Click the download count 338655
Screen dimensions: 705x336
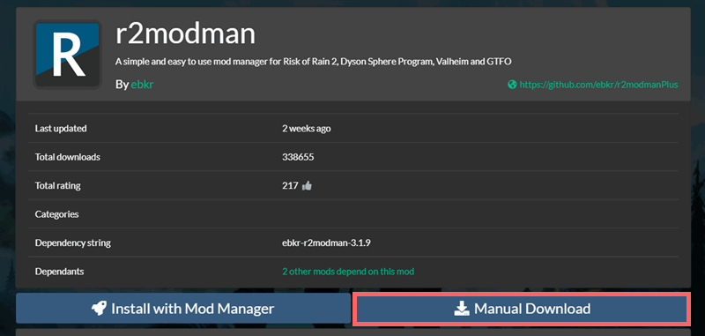298,157
